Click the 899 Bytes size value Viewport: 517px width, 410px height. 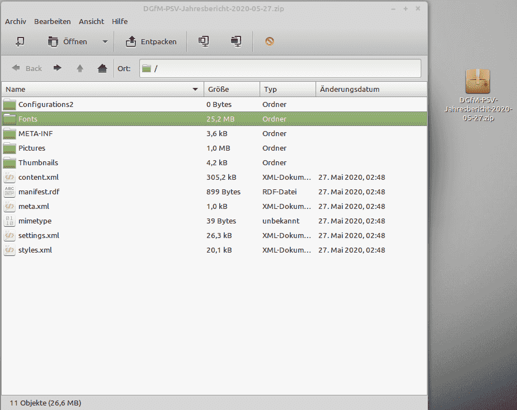click(224, 192)
